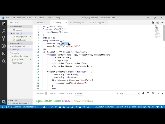This screenshot has width=165, height=124.
Task: Open feedback smiley in status bar
Action: pos(158,107)
